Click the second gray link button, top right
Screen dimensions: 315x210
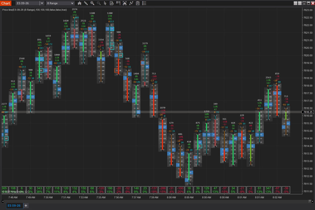[x=300, y=3]
